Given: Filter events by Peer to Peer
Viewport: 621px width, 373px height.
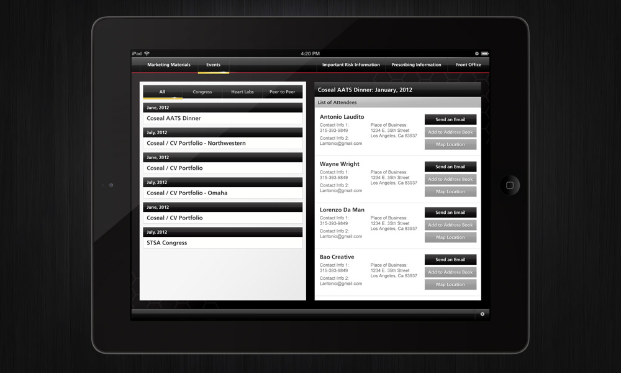Looking at the screenshot, I should click(x=283, y=91).
